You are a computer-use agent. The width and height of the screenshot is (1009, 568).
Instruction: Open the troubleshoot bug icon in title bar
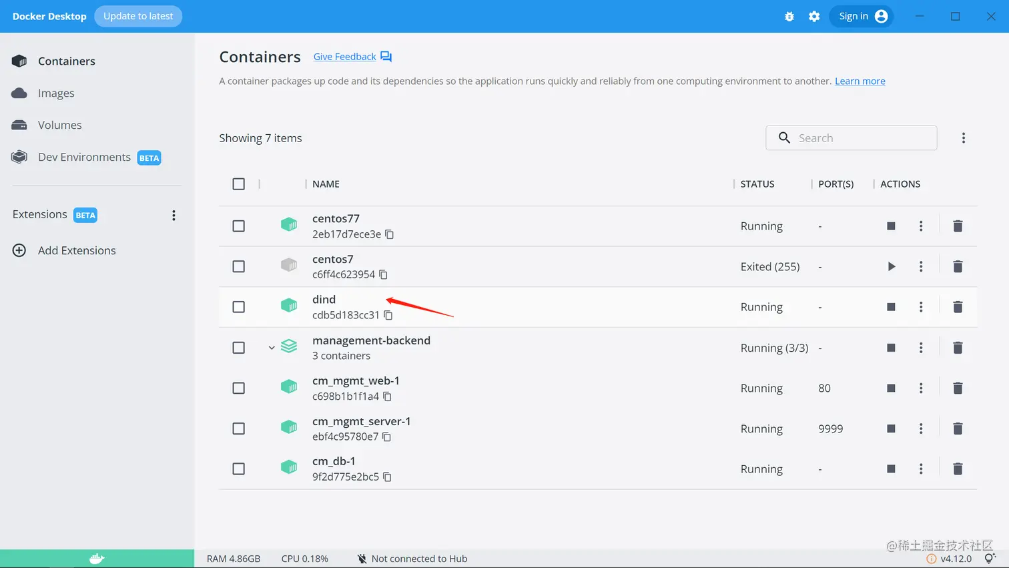(789, 17)
